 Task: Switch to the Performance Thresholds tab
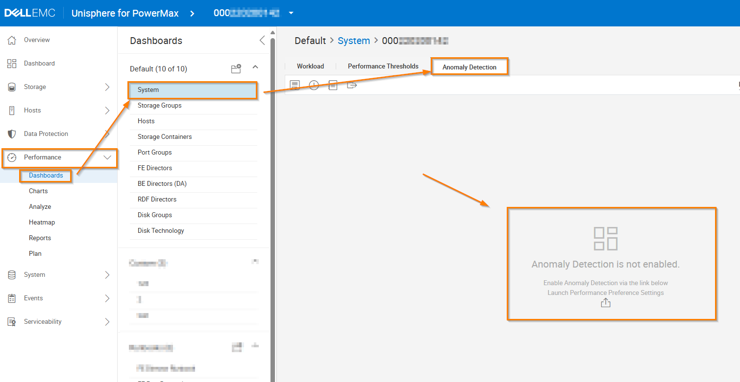pos(383,67)
